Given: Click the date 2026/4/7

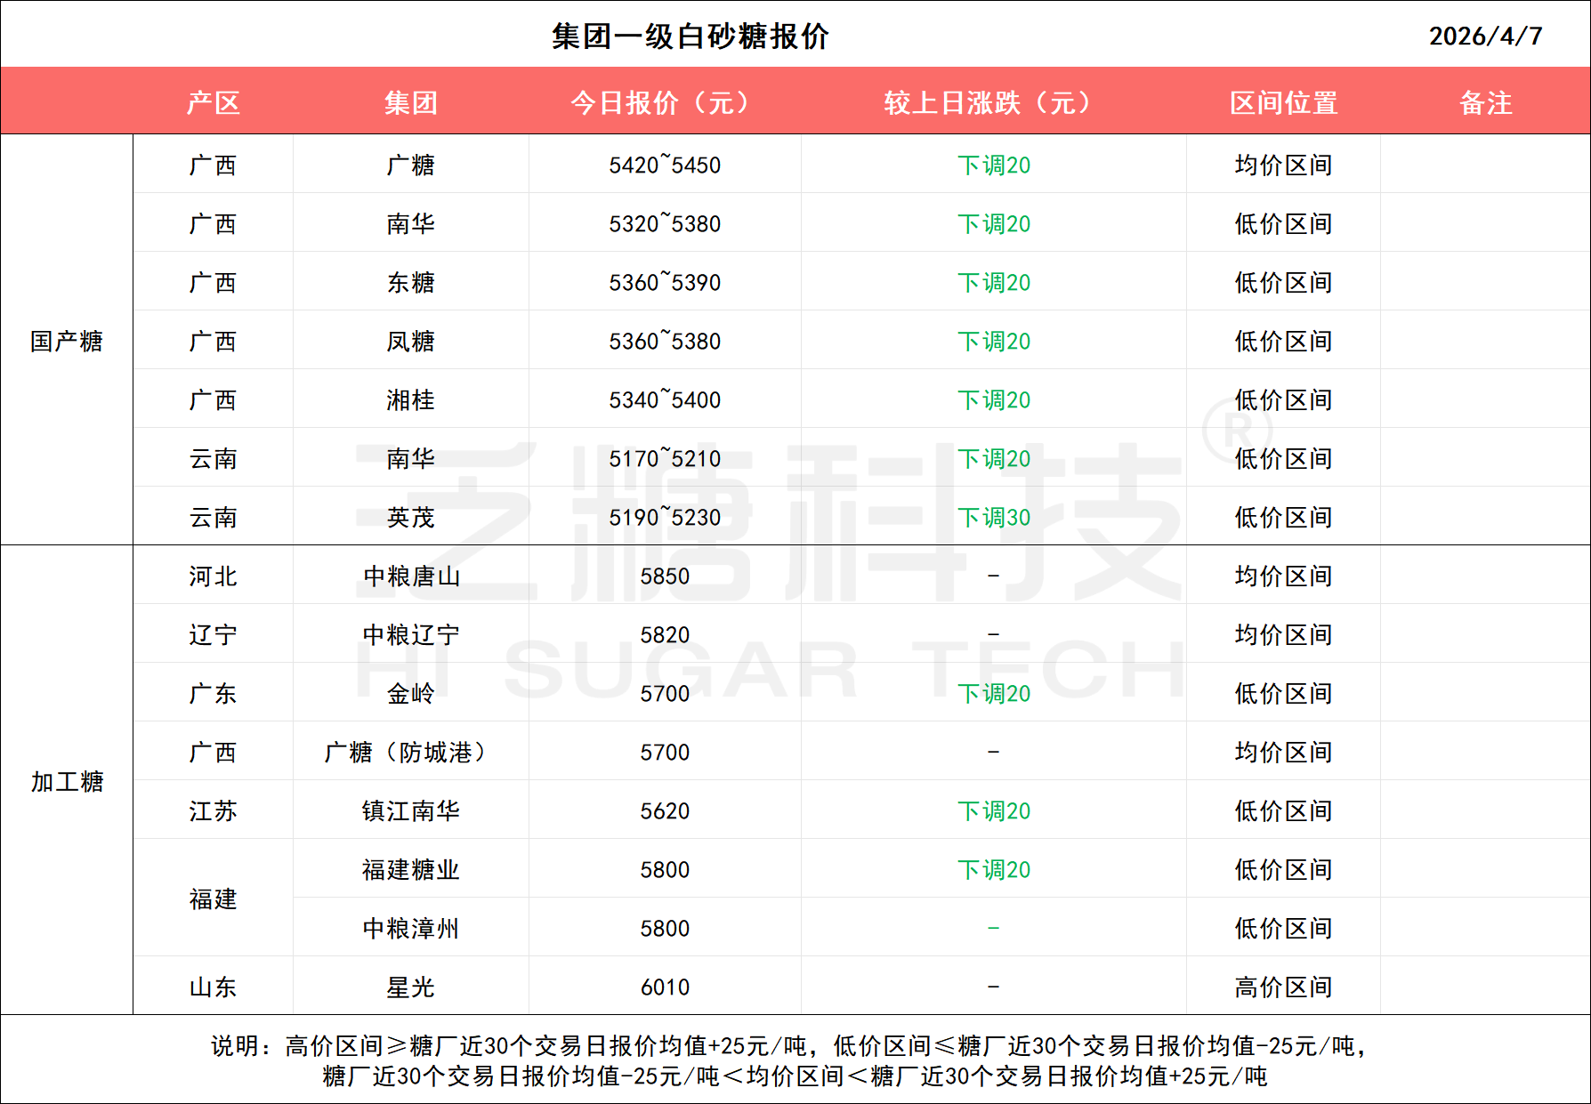Looking at the screenshot, I should 1485,36.
